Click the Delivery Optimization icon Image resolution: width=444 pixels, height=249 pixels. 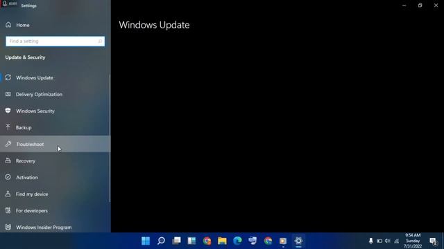click(x=8, y=94)
